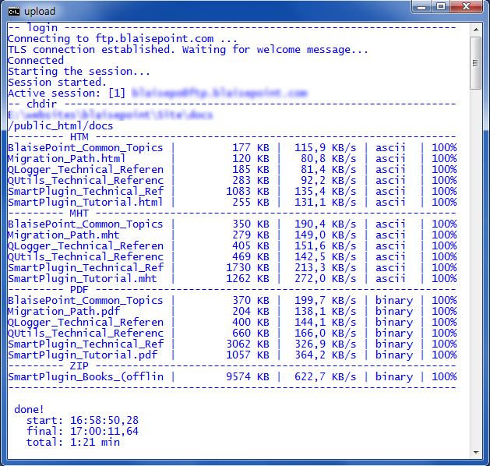Click the vertical scrollbar thumb

pyautogui.click(x=476, y=62)
